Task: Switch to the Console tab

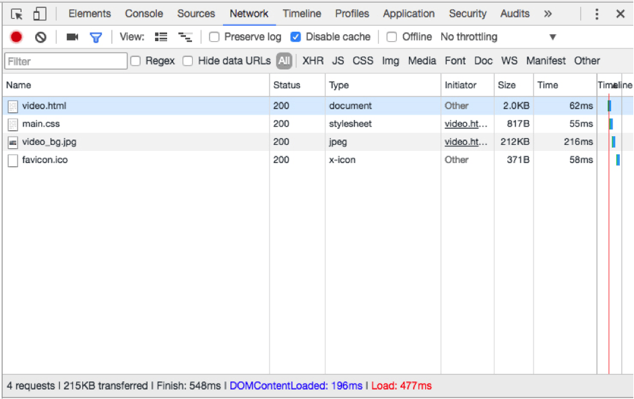Action: click(144, 13)
